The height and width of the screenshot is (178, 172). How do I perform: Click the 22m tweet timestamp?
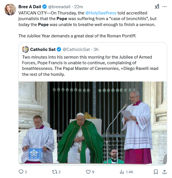(x=79, y=7)
